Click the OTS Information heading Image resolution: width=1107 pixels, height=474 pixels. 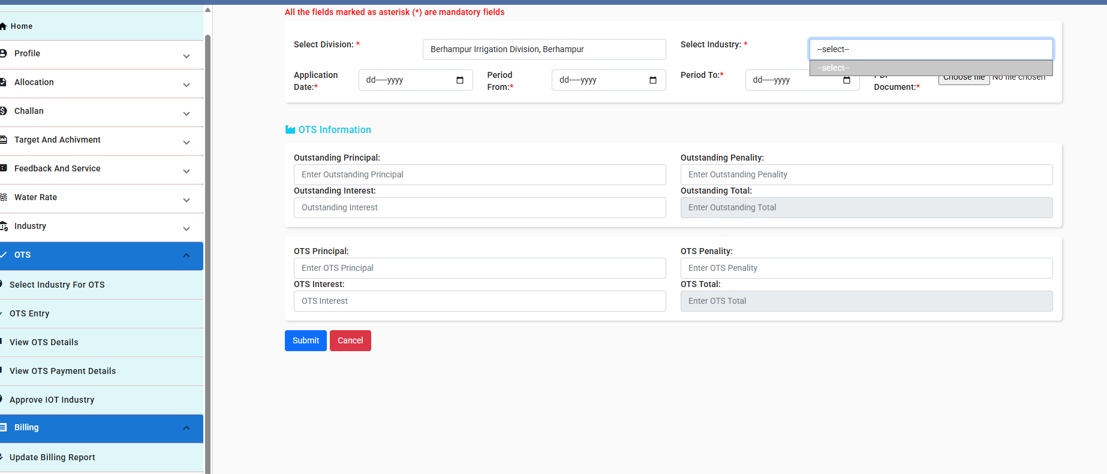[x=335, y=130]
